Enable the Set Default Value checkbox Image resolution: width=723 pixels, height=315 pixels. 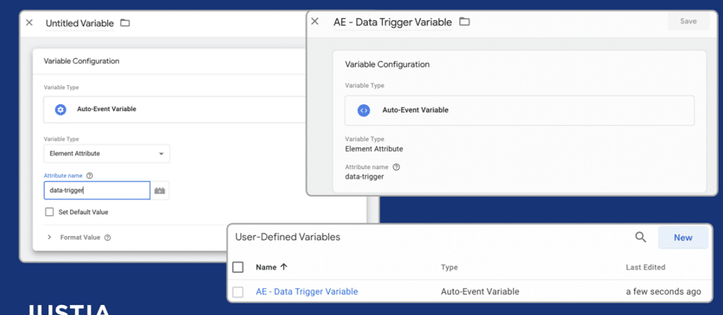click(x=49, y=212)
